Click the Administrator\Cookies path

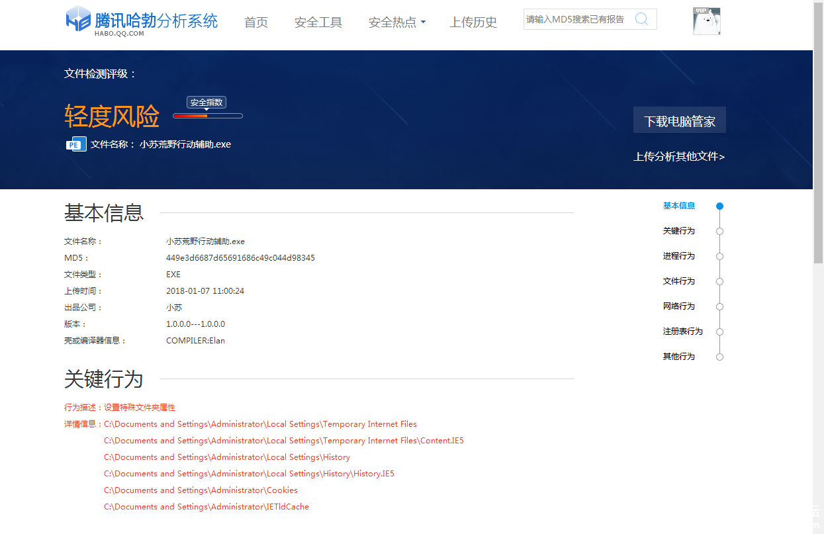pyautogui.click(x=201, y=490)
